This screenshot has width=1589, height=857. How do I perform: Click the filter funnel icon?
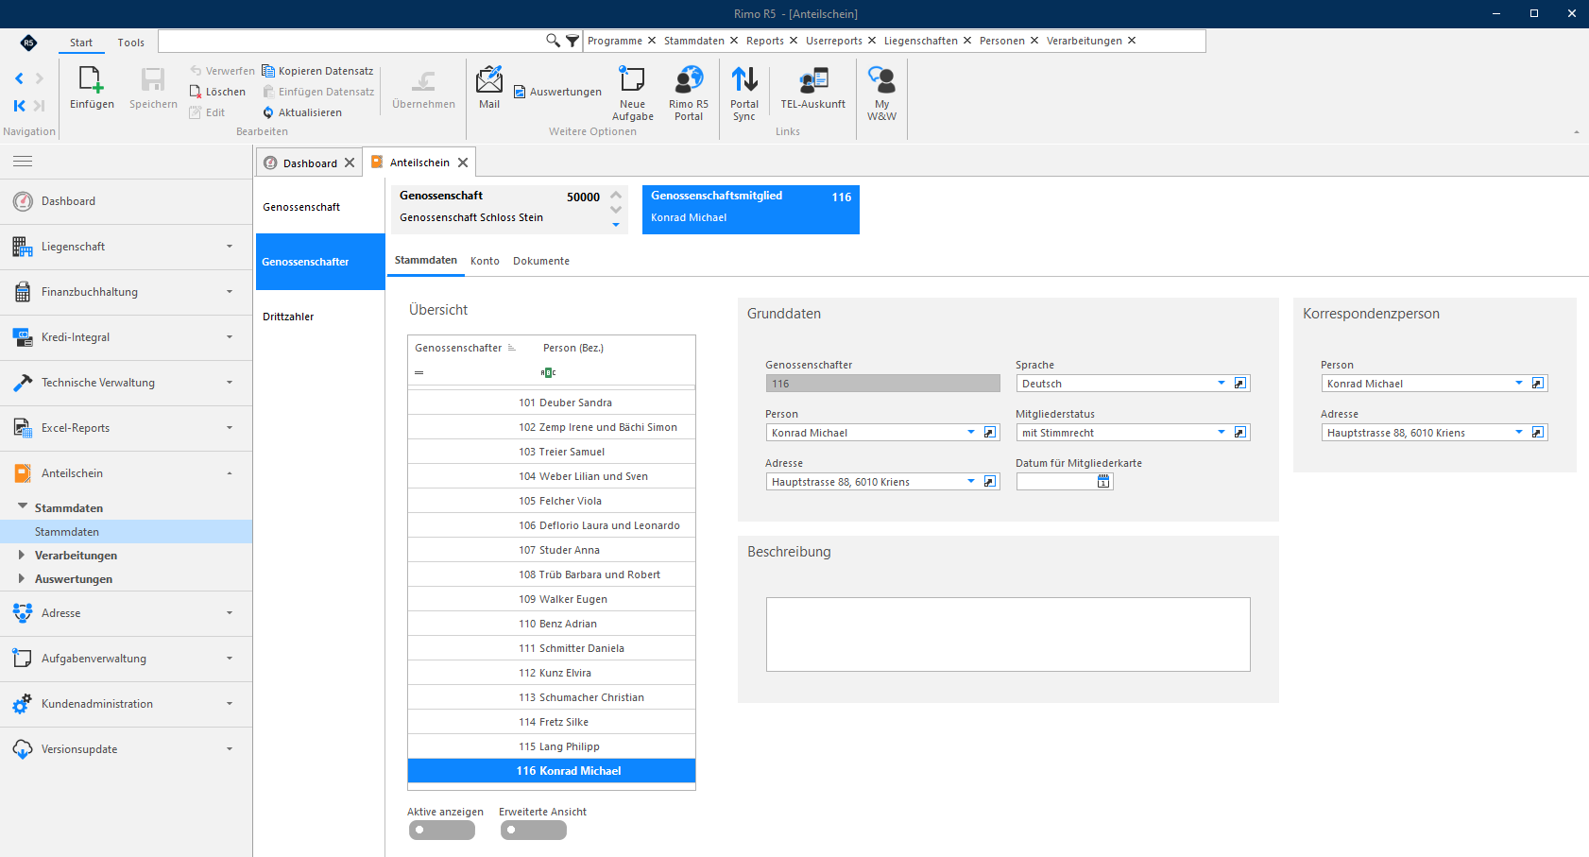(x=572, y=41)
